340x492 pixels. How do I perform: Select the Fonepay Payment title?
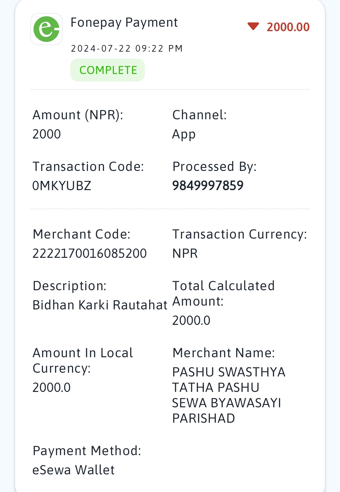click(124, 23)
